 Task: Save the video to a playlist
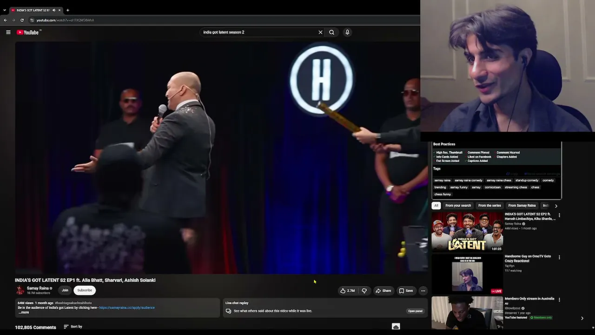406,291
